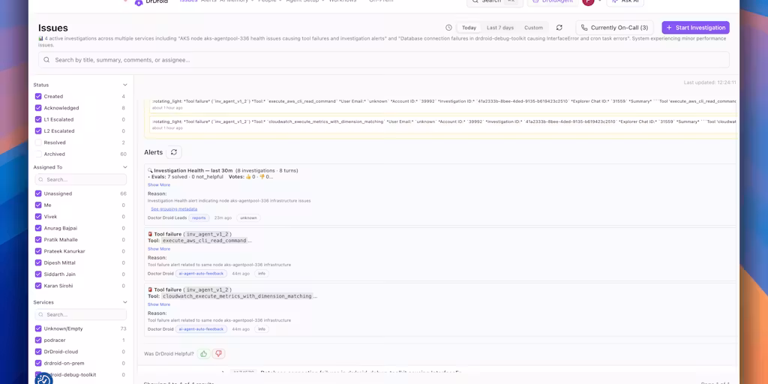
Task: Click the Unassigned count 66
Action: click(x=124, y=193)
